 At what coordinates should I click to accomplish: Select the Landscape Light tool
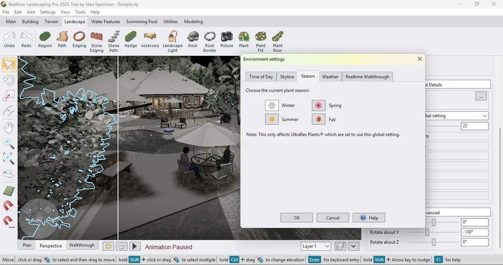(173, 41)
